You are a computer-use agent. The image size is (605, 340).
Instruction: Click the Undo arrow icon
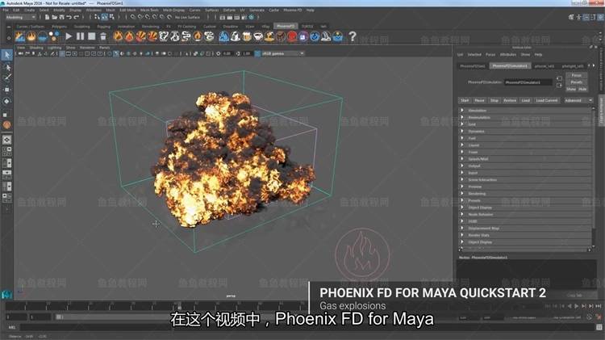click(69, 17)
